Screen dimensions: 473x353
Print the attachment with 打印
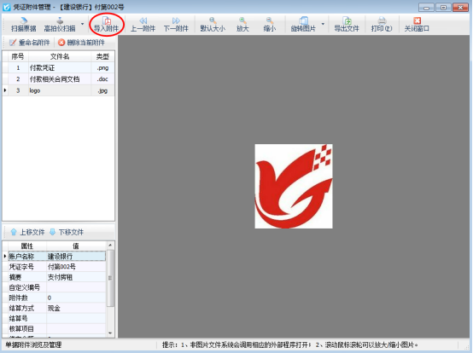tap(382, 25)
